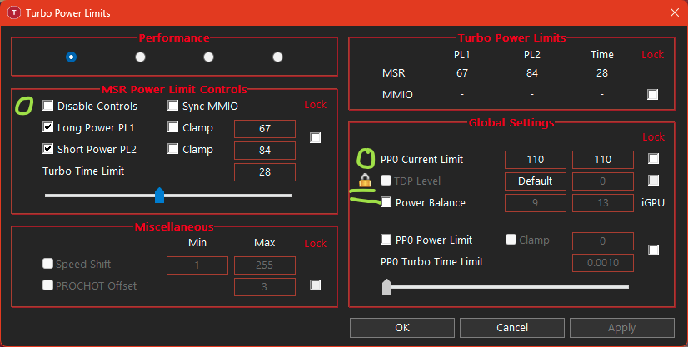The image size is (688, 347).
Task: Enable the PP0 Power Limit checkbox
Action: (x=386, y=240)
